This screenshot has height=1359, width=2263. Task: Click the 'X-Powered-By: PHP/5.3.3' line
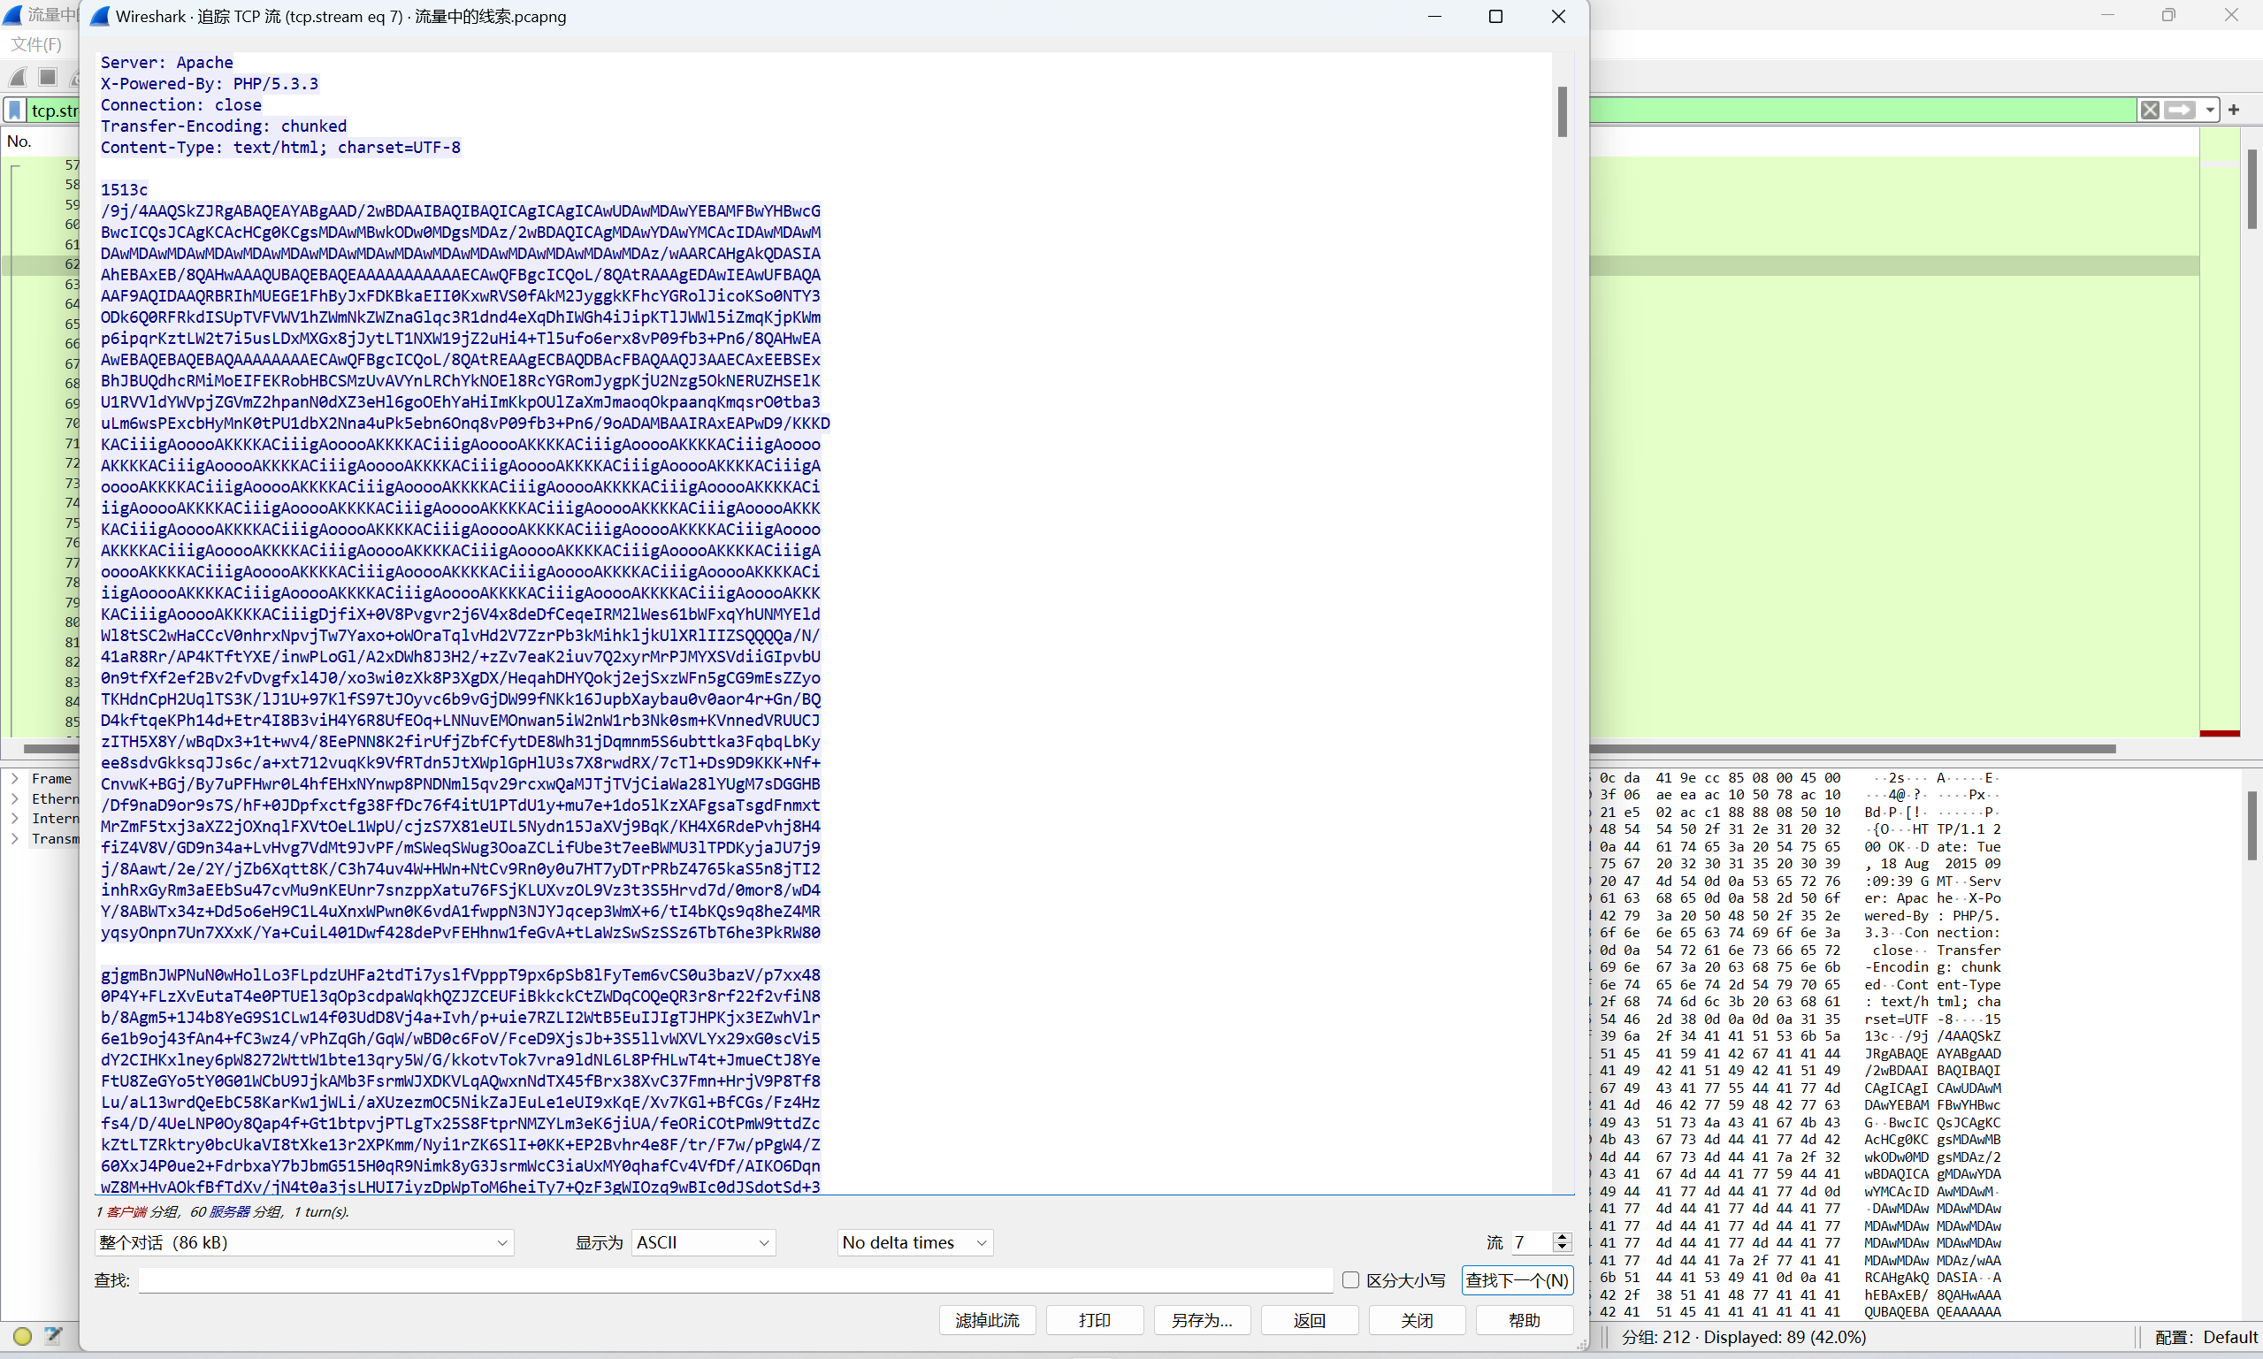pos(210,83)
